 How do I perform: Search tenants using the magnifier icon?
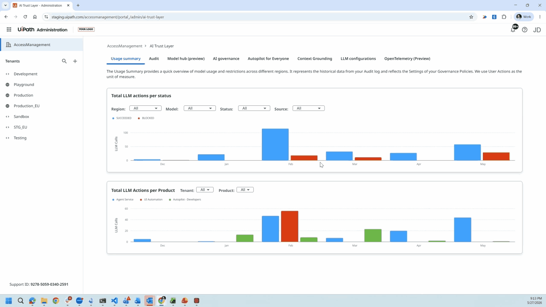pyautogui.click(x=64, y=61)
